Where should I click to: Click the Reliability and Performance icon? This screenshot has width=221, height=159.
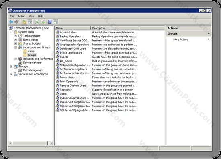pos(20,59)
